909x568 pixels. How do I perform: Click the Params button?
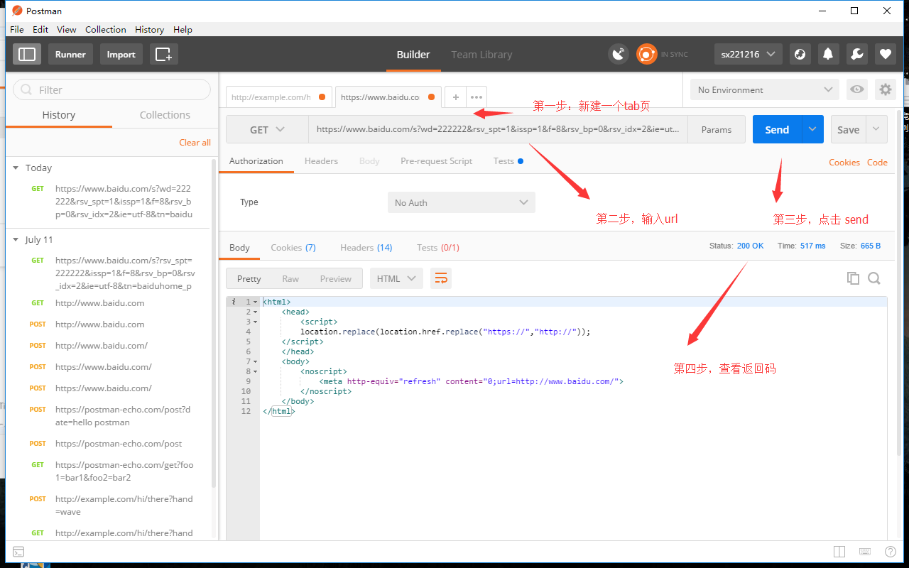point(717,130)
